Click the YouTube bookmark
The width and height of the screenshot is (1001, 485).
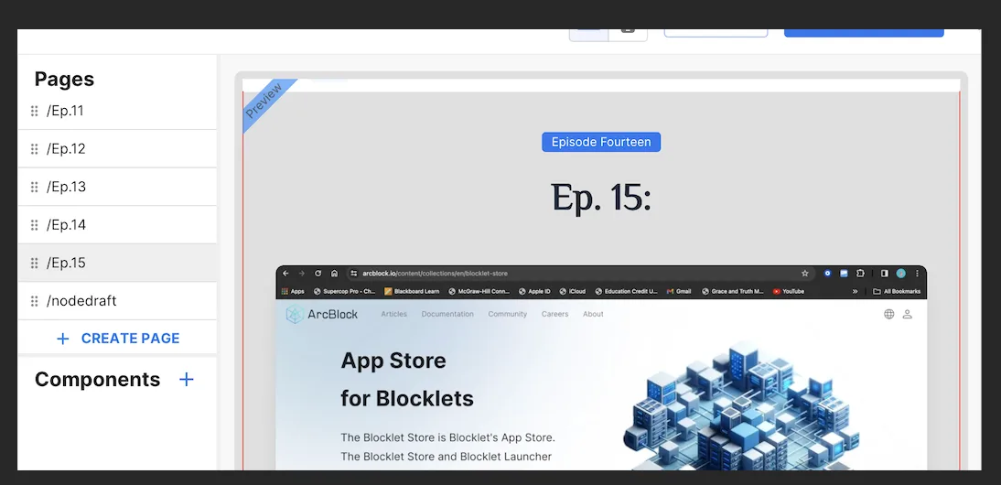(789, 291)
